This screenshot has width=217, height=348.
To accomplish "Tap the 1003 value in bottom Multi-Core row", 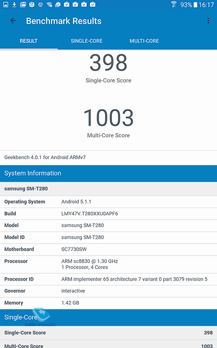I will pos(207,346).
